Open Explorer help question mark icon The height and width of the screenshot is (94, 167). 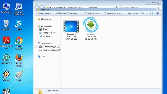[x=158, y=13]
